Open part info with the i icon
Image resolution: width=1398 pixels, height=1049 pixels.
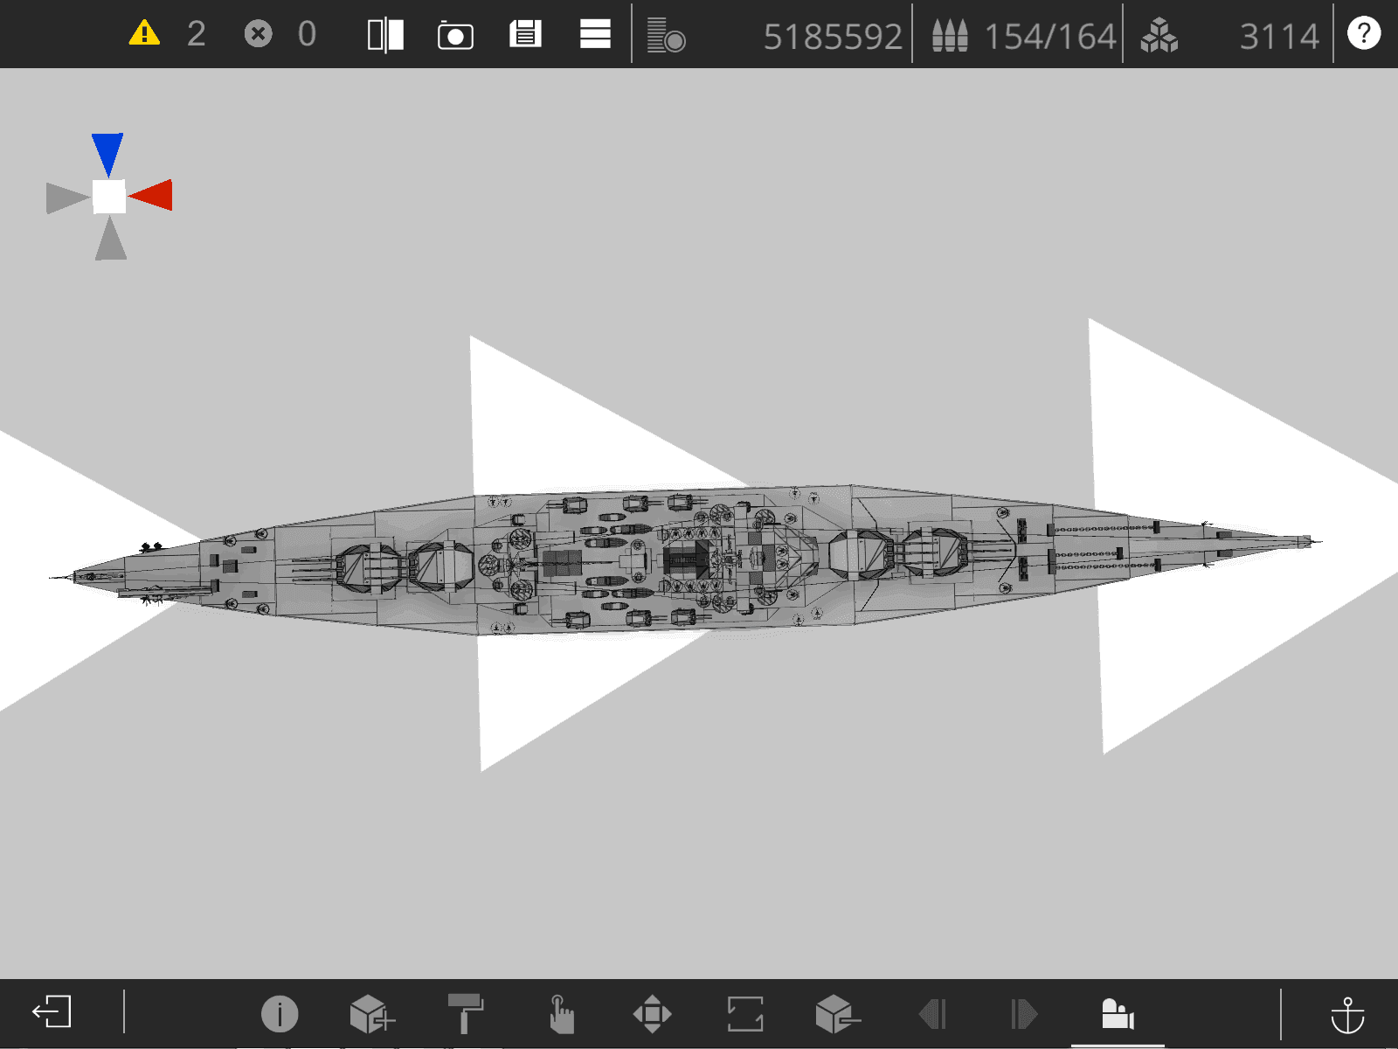[x=280, y=1014]
